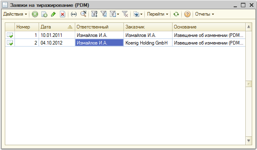Viewport: 257px width, 150px height.
Task: Click the vertical scrollbar middle thumb
Action: tap(249, 84)
